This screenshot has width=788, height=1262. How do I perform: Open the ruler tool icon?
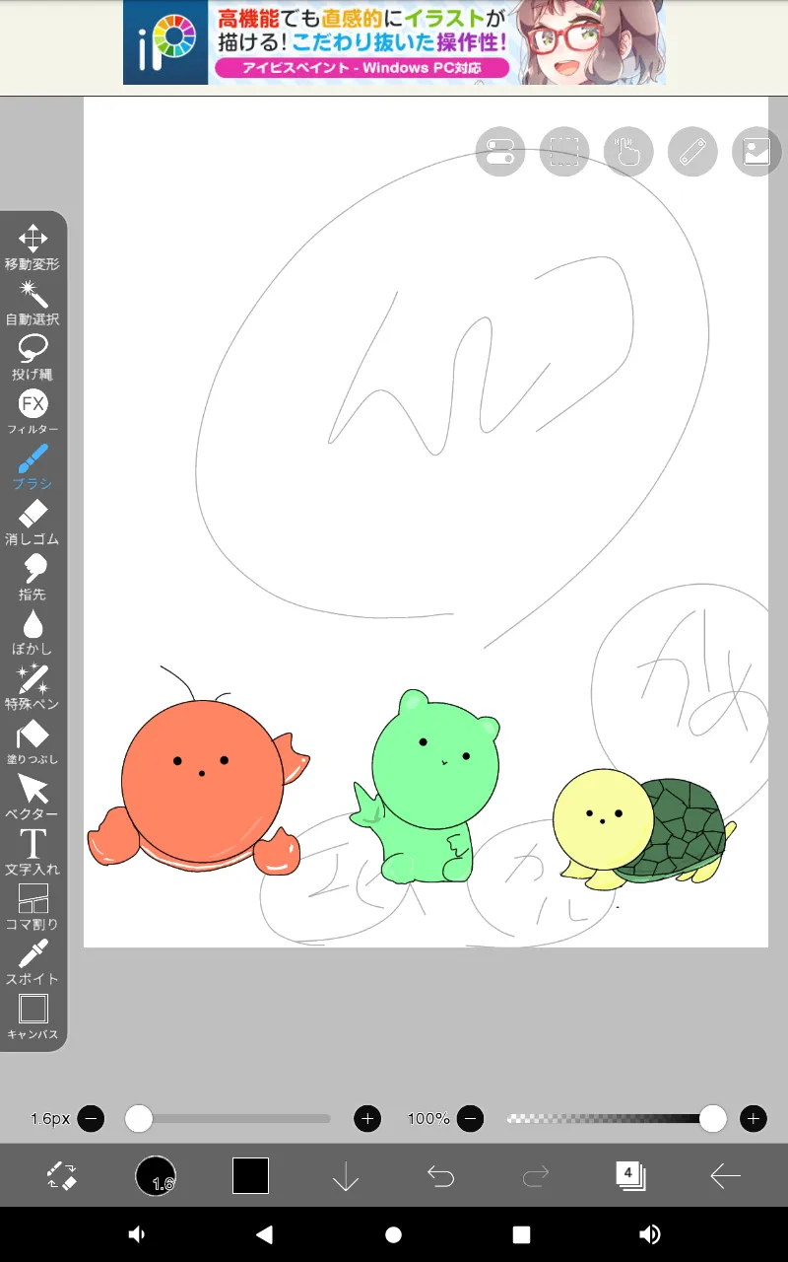click(692, 152)
